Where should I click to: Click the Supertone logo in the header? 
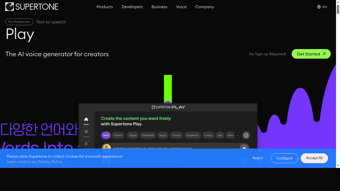[x=32, y=7]
